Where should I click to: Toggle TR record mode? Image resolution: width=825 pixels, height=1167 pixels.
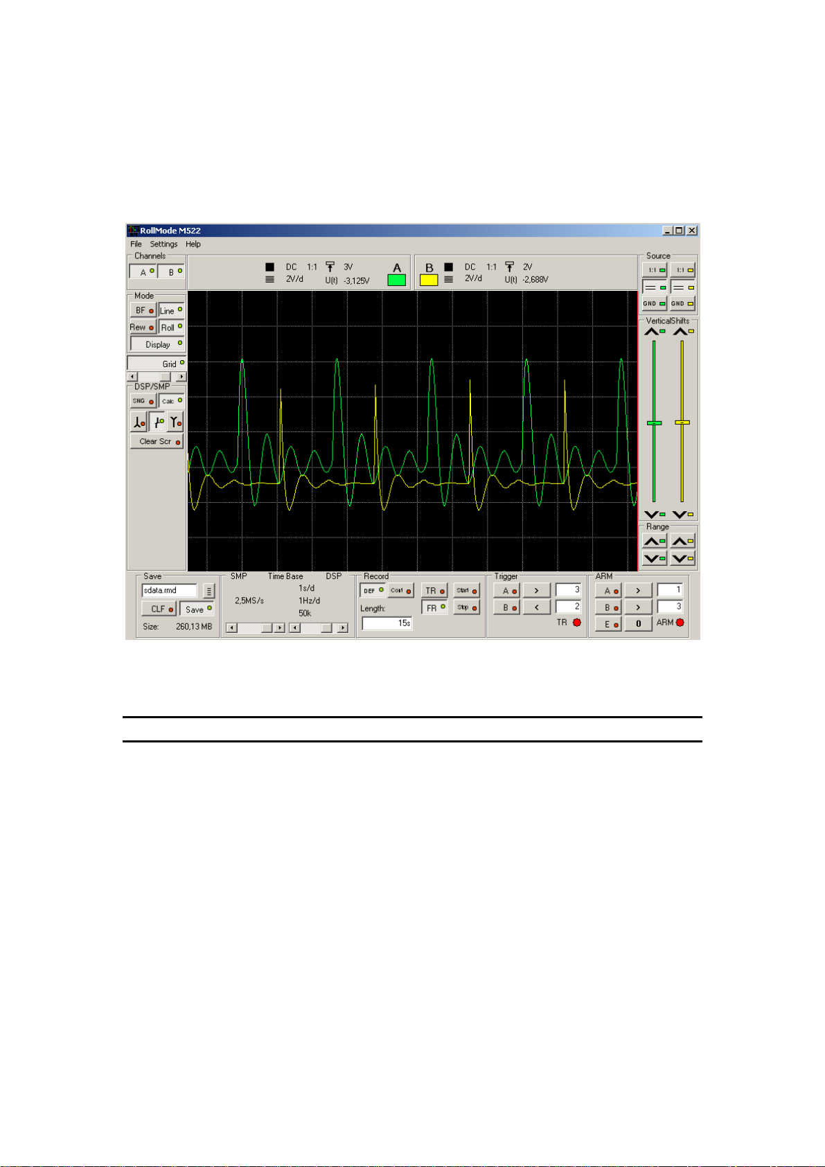click(x=434, y=591)
